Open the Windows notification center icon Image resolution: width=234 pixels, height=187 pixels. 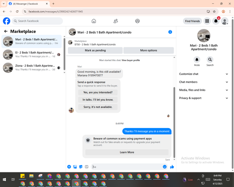click(x=228, y=180)
